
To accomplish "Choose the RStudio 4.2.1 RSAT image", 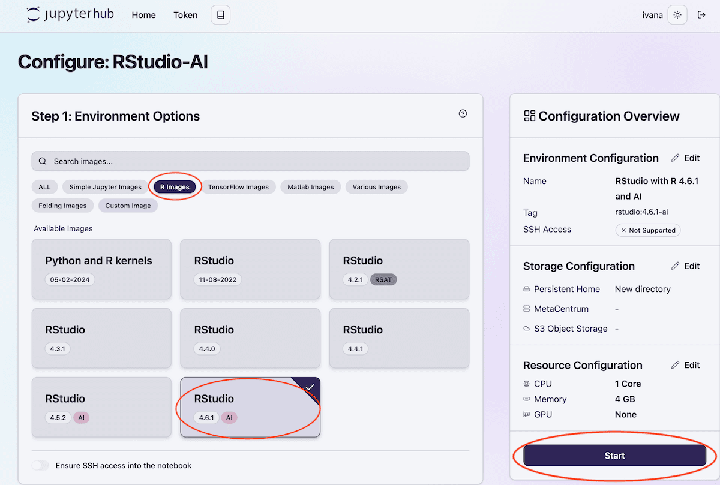I will 399,269.
